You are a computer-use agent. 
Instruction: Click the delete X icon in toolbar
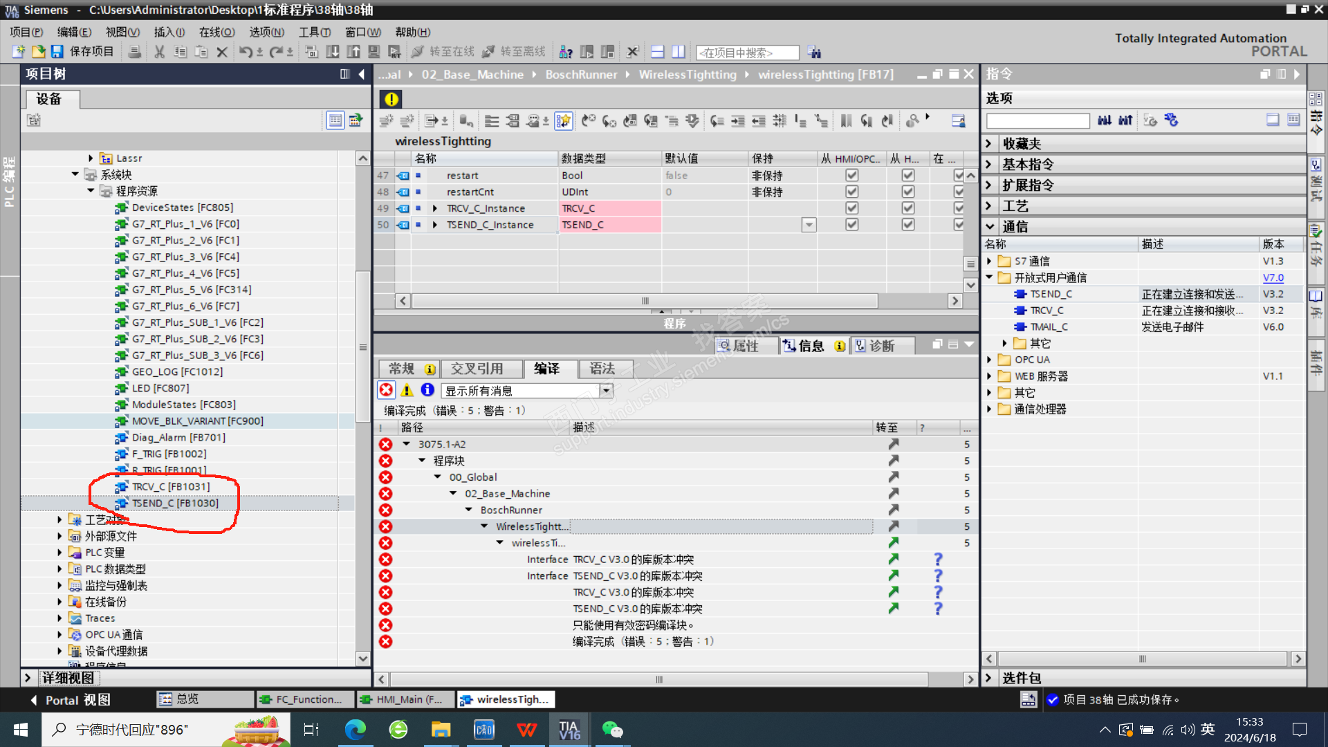click(222, 52)
